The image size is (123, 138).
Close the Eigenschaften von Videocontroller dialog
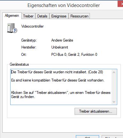pyautogui.click(x=120, y=4)
